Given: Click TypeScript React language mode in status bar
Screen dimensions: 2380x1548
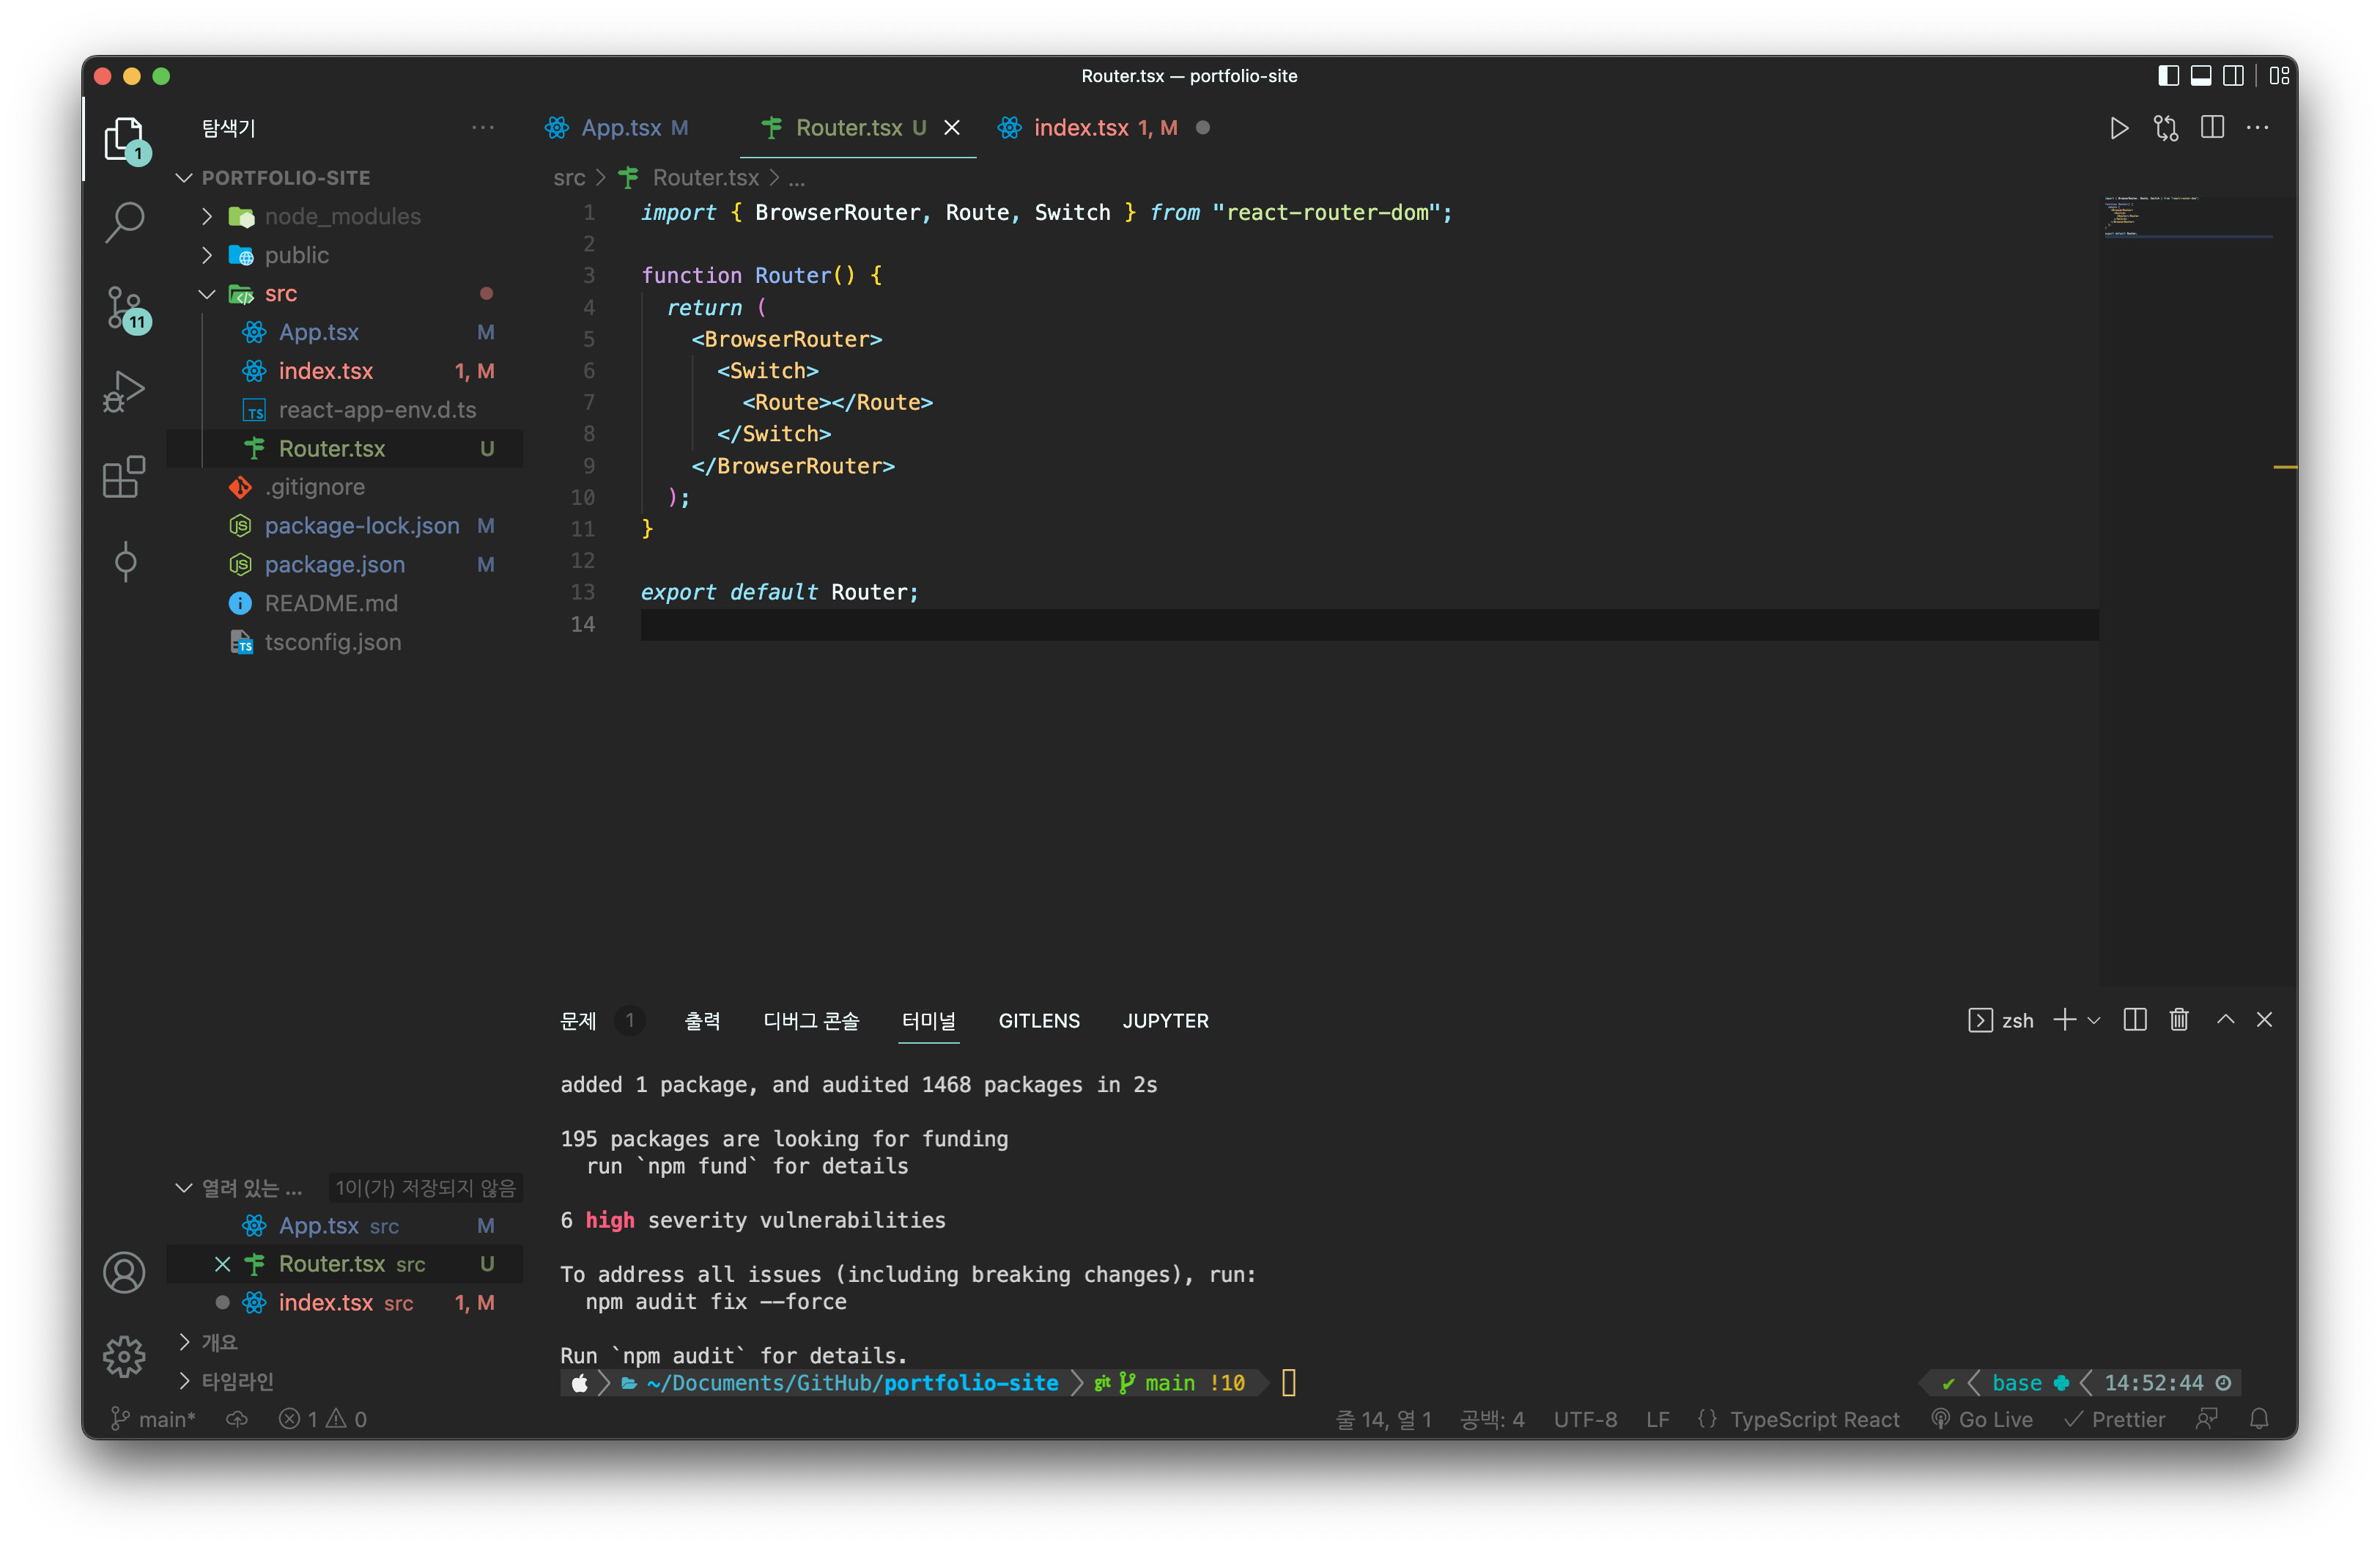Looking at the screenshot, I should click(1814, 1419).
